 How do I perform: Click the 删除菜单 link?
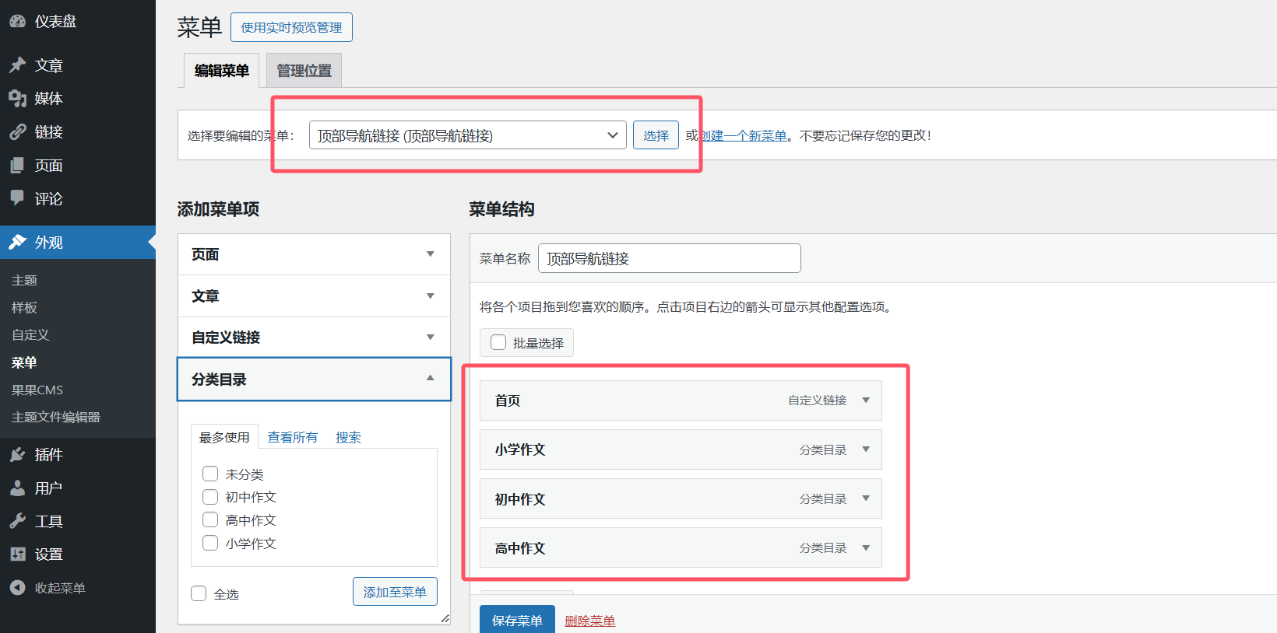(589, 621)
